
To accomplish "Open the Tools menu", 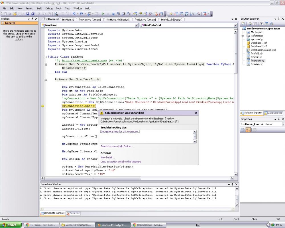I will (x=59, y=8).
